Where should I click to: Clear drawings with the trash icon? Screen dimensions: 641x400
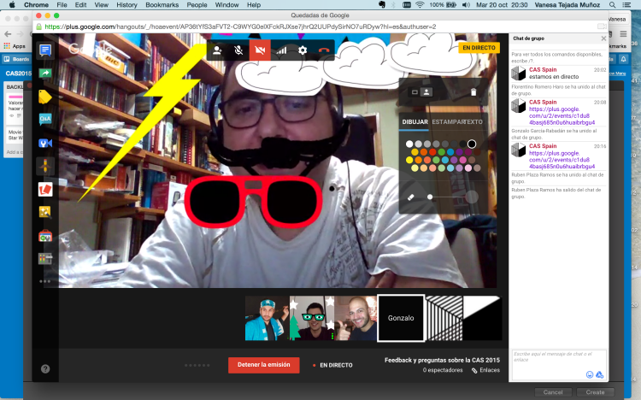tap(473, 92)
